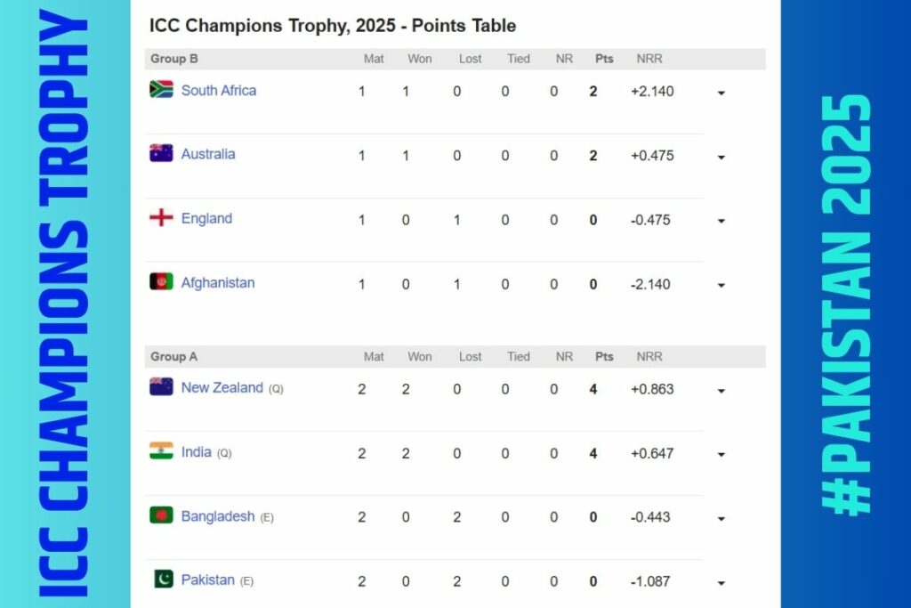
Task: Click the NRR column header in Group B
Action: 649,59
